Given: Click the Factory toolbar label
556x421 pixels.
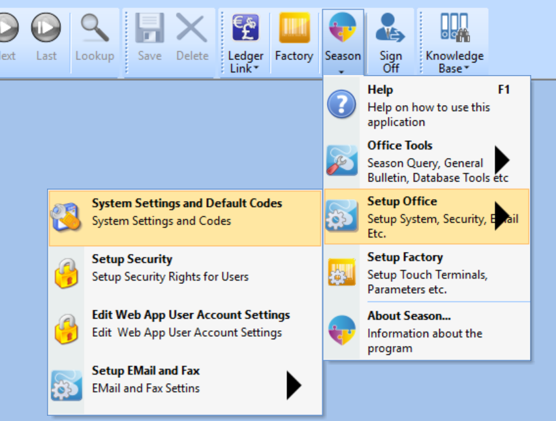Looking at the screenshot, I should pos(294,55).
